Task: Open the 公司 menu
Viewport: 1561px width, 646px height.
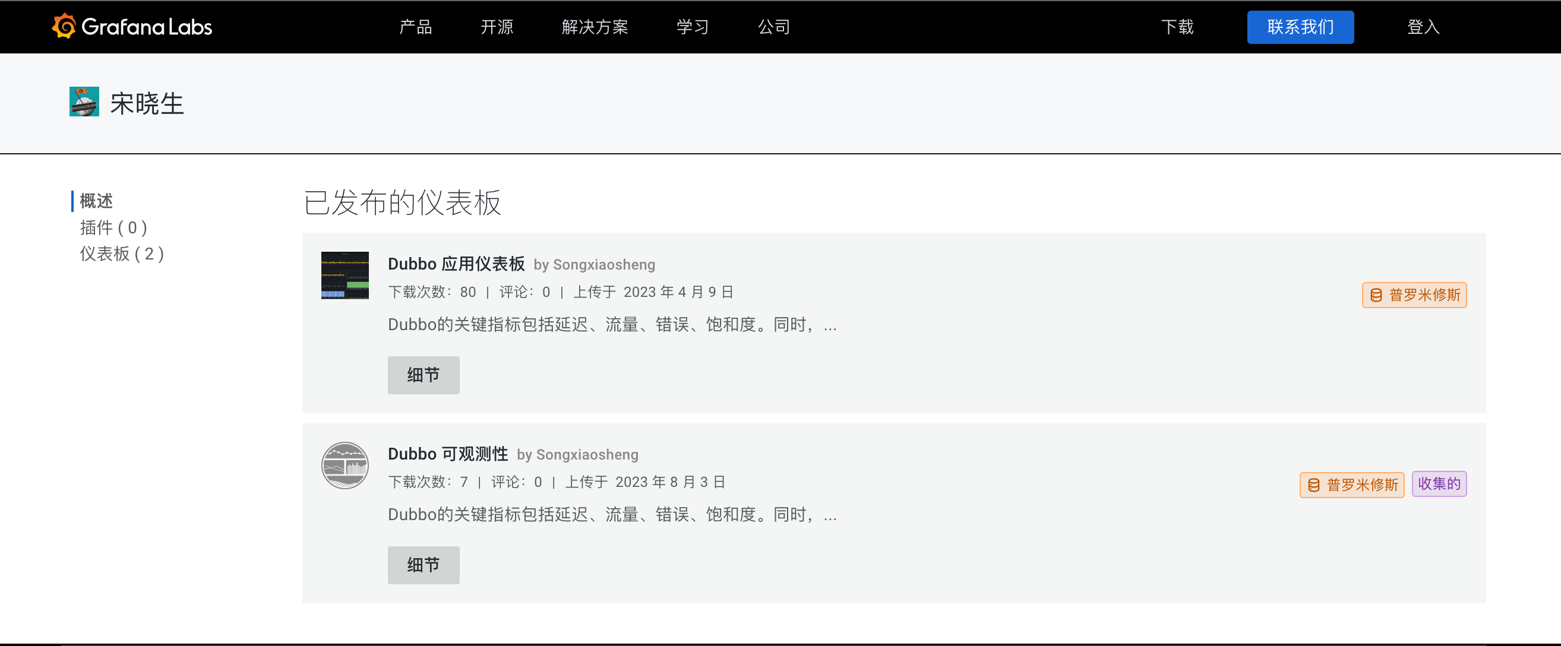Action: pos(774,27)
